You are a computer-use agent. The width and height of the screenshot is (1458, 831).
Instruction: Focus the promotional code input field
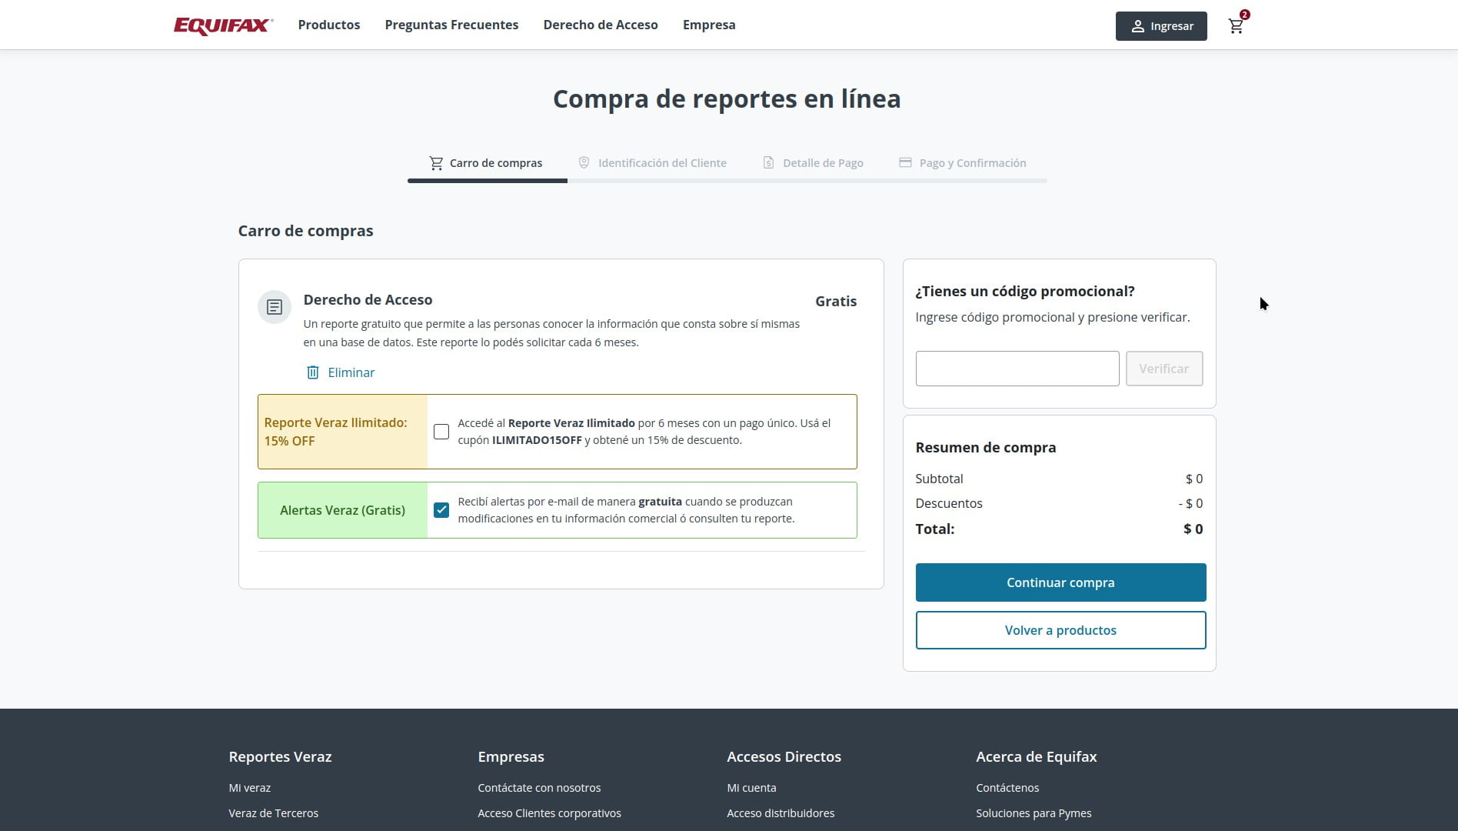coord(1017,369)
